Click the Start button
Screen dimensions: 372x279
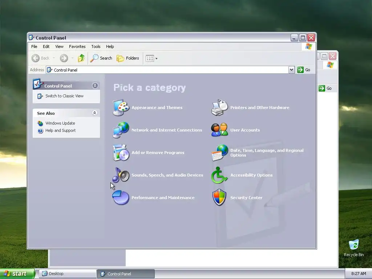pyautogui.click(x=17, y=274)
